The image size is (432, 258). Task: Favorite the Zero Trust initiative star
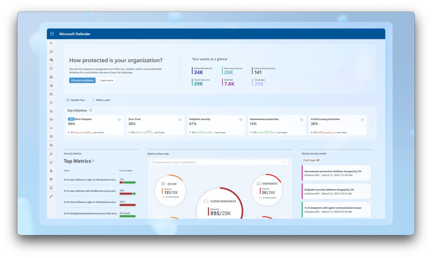pos(180,120)
